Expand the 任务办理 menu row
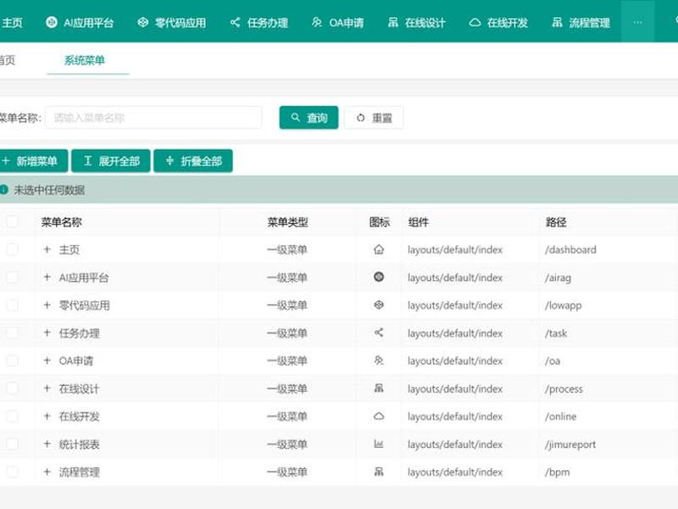The image size is (678, 509). click(x=47, y=333)
